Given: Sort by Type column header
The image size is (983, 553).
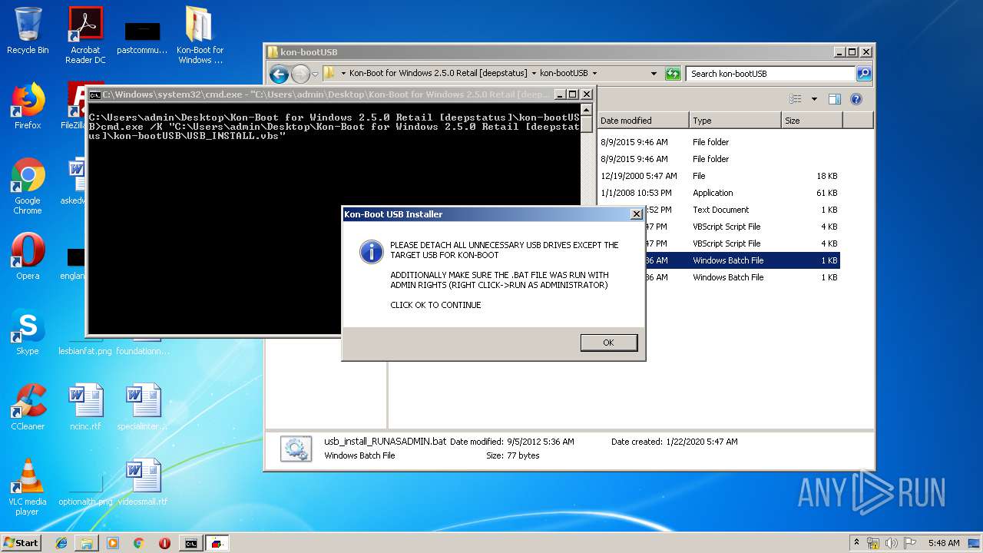Looking at the screenshot, I should [x=735, y=121].
